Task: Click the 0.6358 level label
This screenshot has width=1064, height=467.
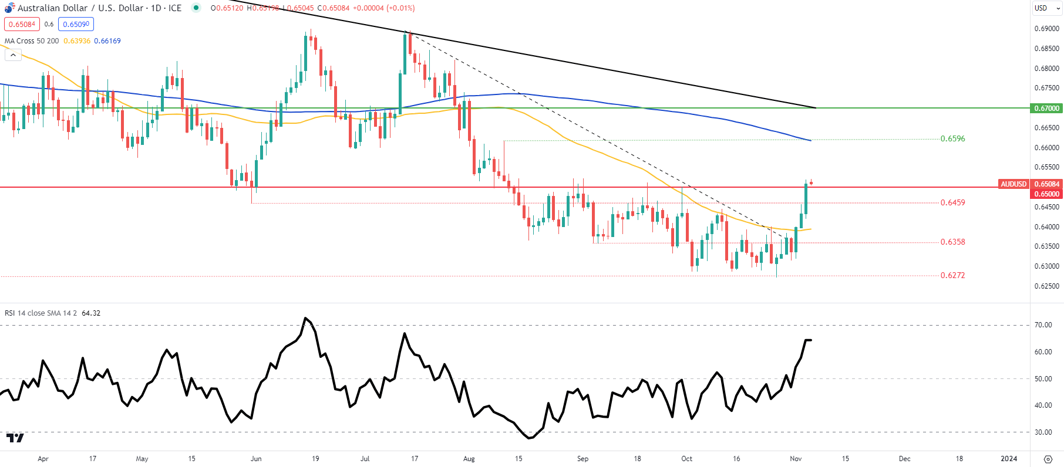Action: pos(953,242)
